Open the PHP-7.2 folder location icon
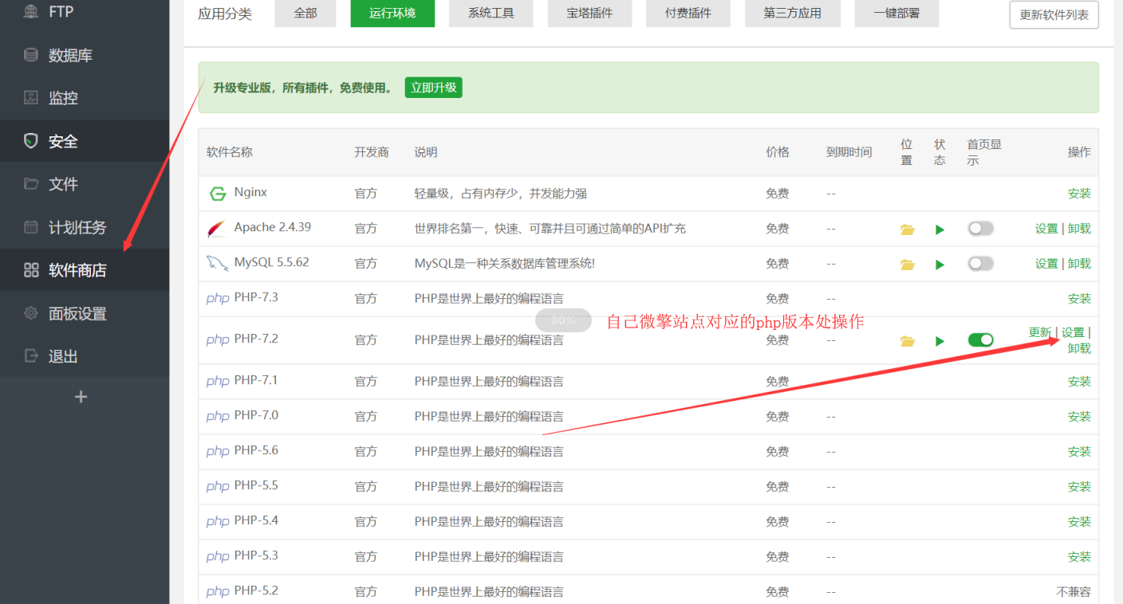The width and height of the screenshot is (1123, 604). (907, 341)
